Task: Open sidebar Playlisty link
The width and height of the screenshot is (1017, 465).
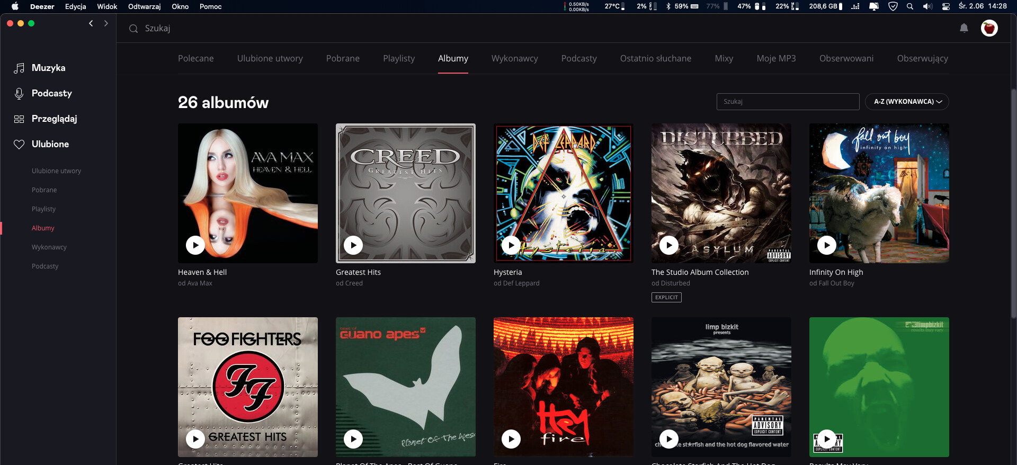Action: pos(43,209)
